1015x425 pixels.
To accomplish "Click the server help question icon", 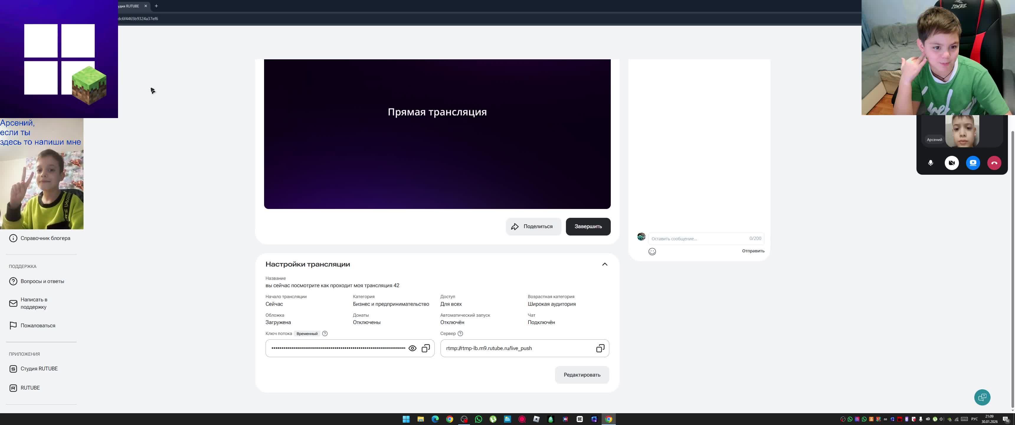I will [460, 334].
